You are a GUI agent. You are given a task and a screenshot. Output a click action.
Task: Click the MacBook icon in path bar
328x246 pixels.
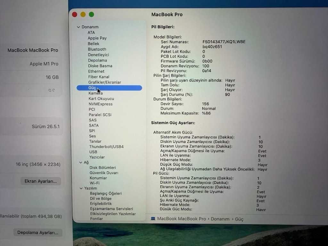click(x=153, y=218)
